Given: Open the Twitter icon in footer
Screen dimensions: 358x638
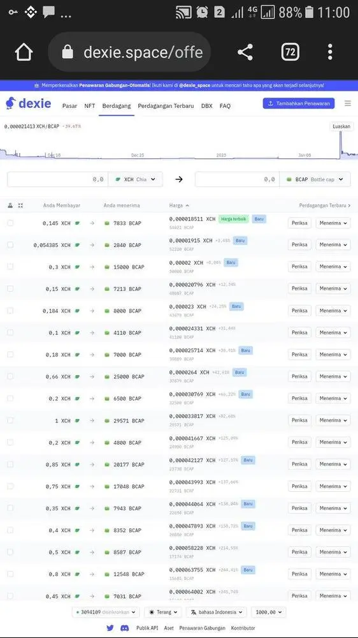Looking at the screenshot, I should point(110,628).
